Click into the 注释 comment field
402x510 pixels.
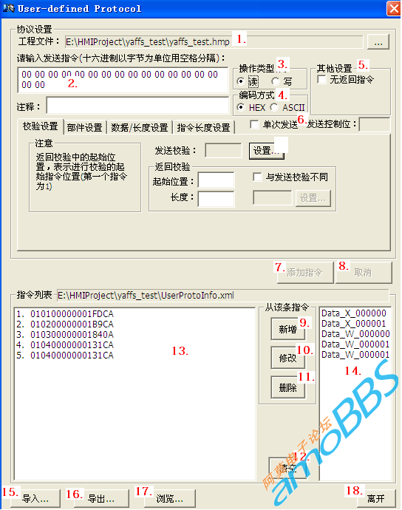(x=137, y=106)
